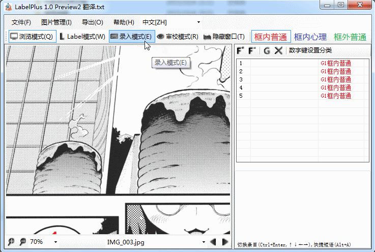The height and width of the screenshot is (252, 375).
Task: Click the G icon in the label panel
Action: (267, 50)
